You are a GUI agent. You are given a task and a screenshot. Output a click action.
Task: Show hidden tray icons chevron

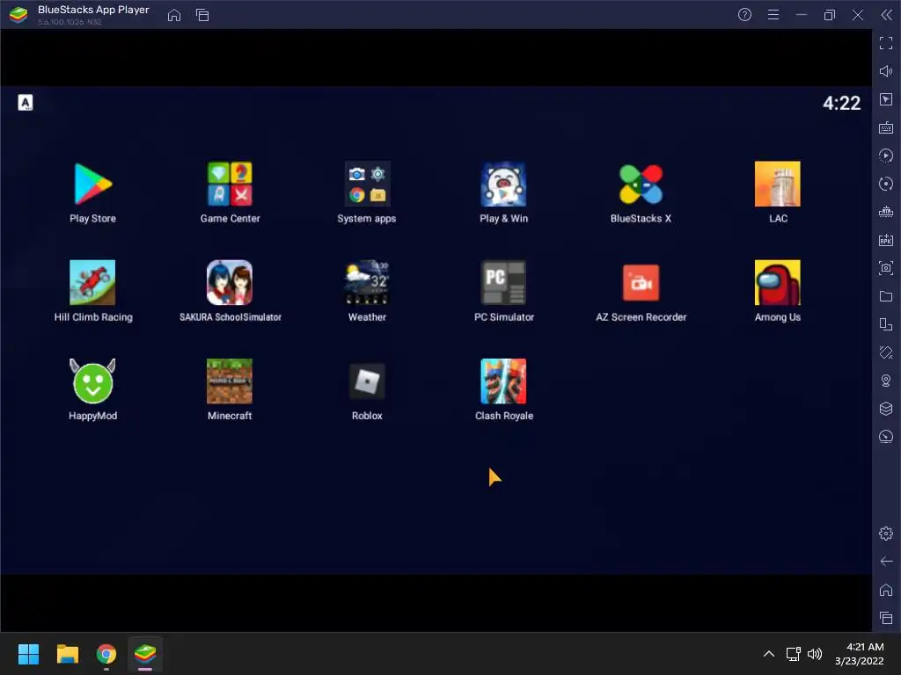(x=769, y=654)
